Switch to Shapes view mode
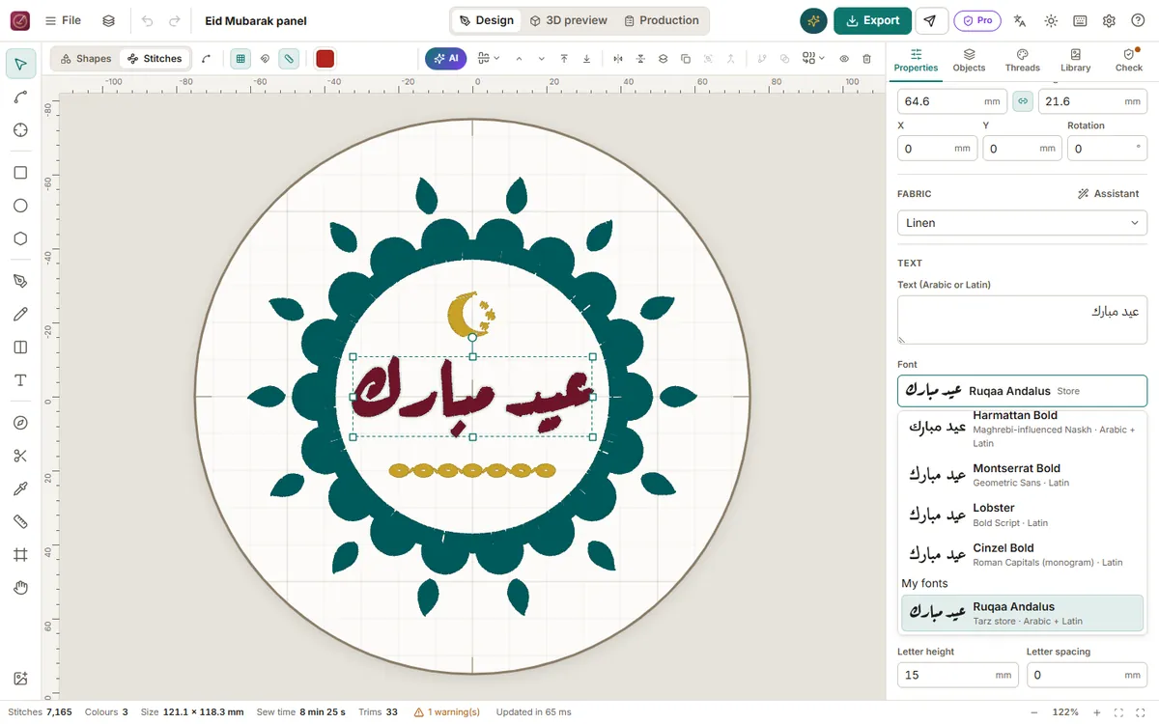This screenshot has height=724, width=1159. (86, 59)
